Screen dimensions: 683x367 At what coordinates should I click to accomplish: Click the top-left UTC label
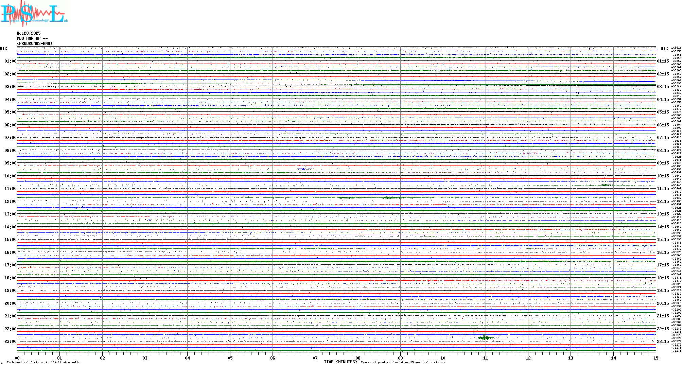(3, 49)
